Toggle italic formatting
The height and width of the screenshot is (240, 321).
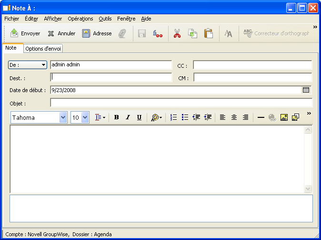pos(128,117)
